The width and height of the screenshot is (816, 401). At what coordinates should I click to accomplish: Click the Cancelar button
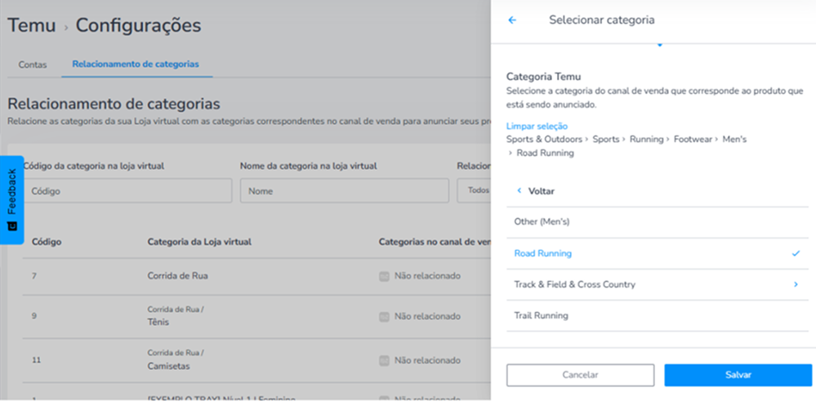pos(580,375)
